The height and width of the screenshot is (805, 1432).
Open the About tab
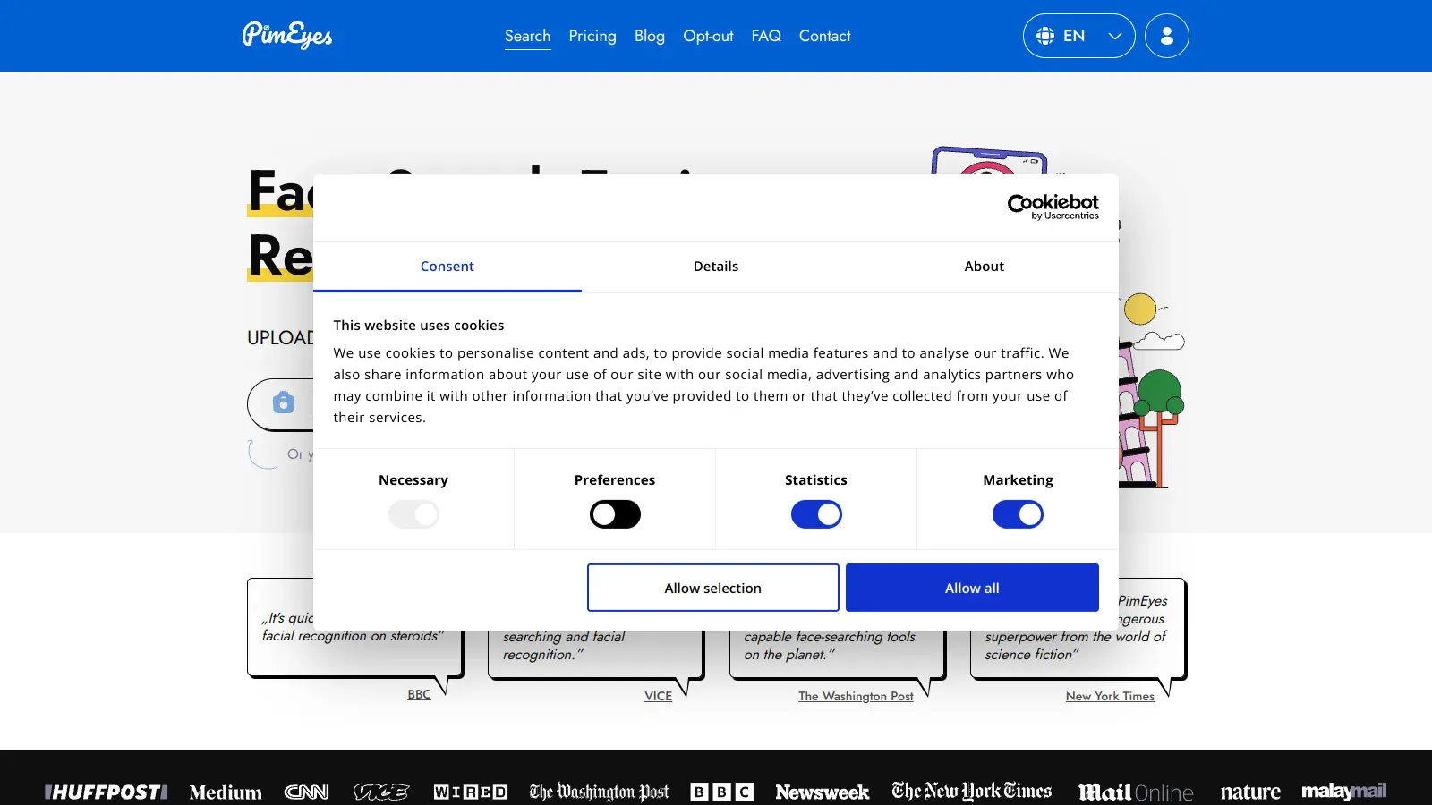[984, 267]
